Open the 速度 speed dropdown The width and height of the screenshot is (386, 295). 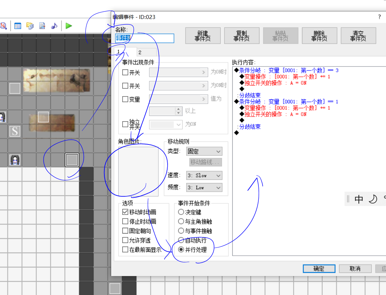pyautogui.click(x=204, y=175)
